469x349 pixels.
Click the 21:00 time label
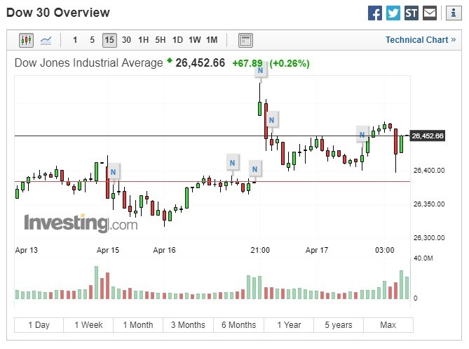pyautogui.click(x=260, y=250)
